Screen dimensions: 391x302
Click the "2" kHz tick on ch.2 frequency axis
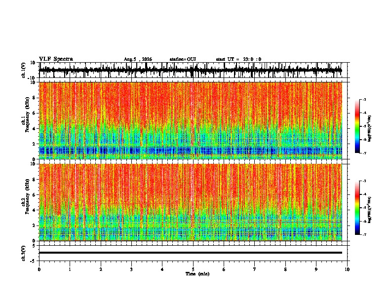[x=34, y=225]
